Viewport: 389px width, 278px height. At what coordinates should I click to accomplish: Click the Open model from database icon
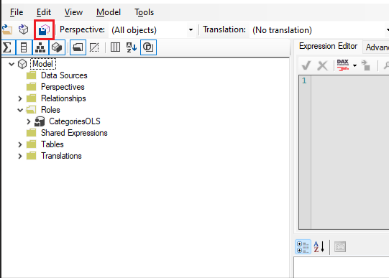[24, 29]
